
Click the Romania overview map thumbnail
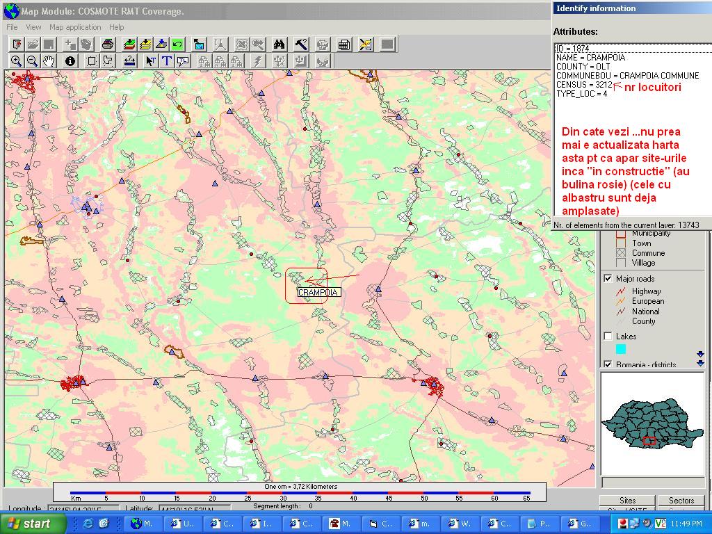[652, 423]
